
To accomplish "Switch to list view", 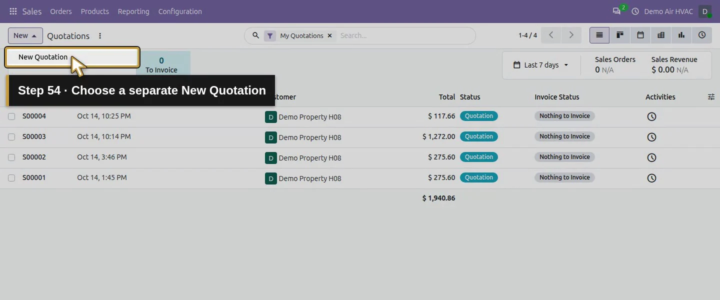I will (599, 35).
